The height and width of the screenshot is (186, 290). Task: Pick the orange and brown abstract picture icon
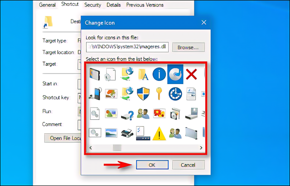point(111,93)
